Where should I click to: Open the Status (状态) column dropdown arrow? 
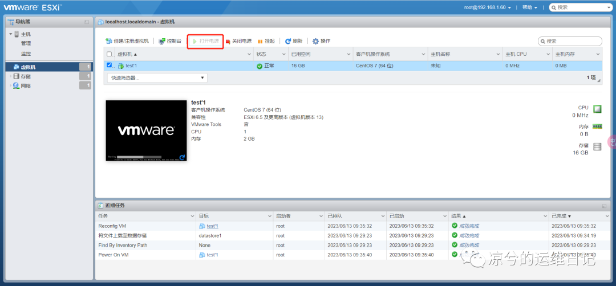coord(283,54)
